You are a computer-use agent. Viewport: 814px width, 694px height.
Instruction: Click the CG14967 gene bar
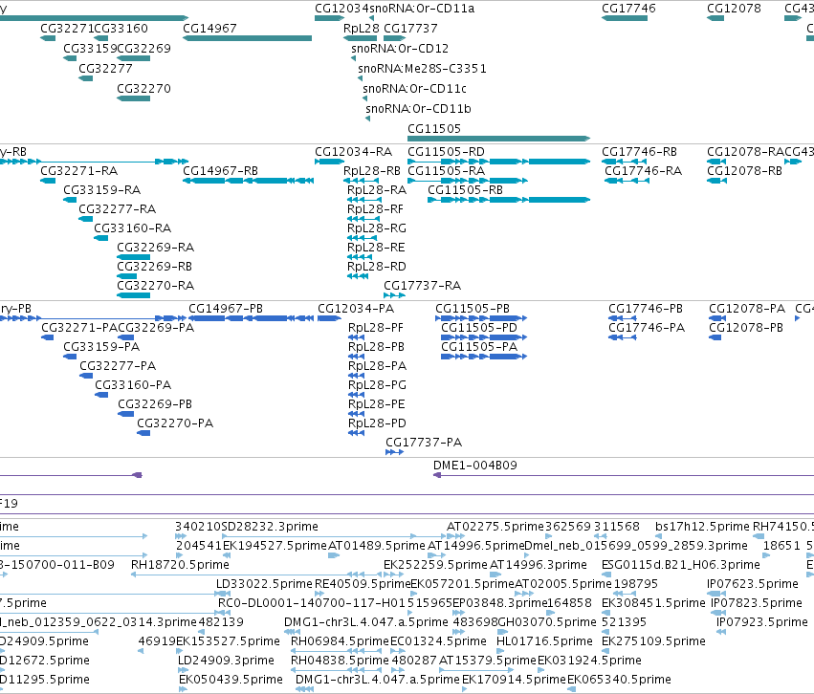(247, 38)
